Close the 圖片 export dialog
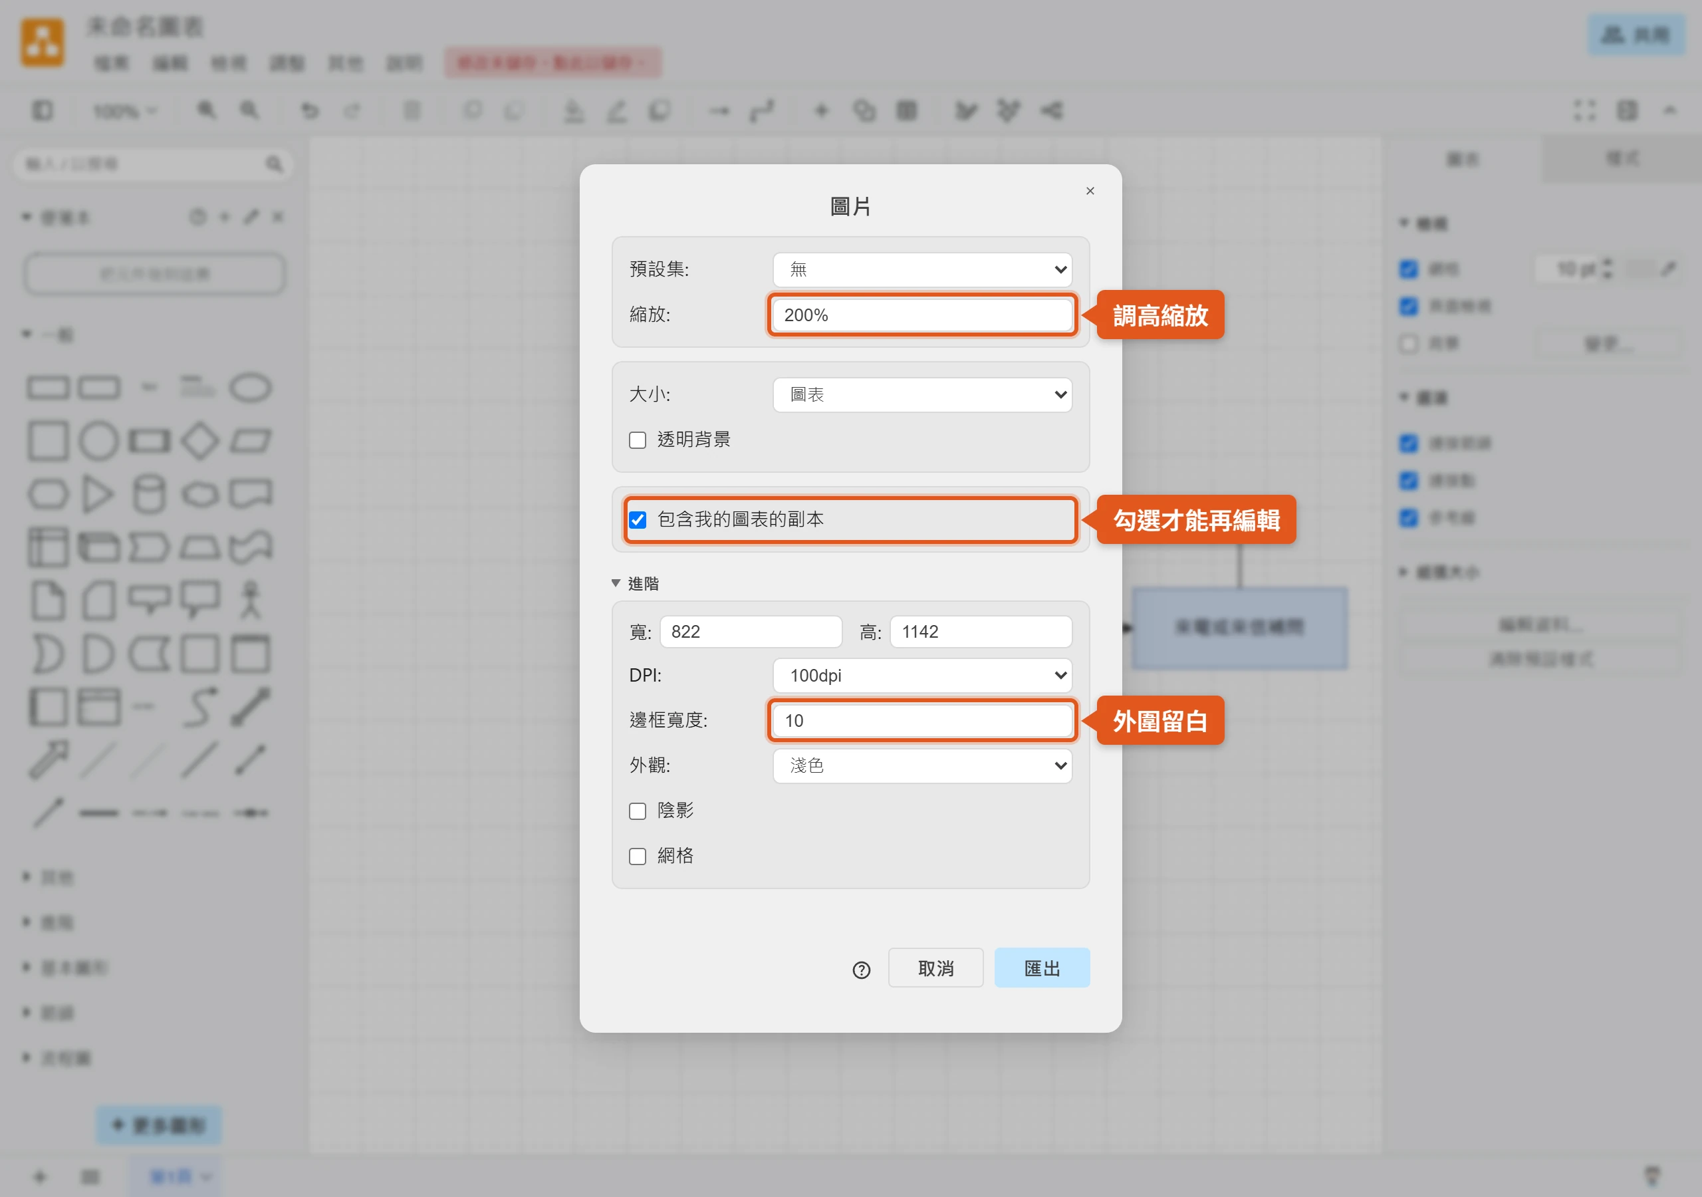Screen dimensions: 1702x1197 [1090, 192]
